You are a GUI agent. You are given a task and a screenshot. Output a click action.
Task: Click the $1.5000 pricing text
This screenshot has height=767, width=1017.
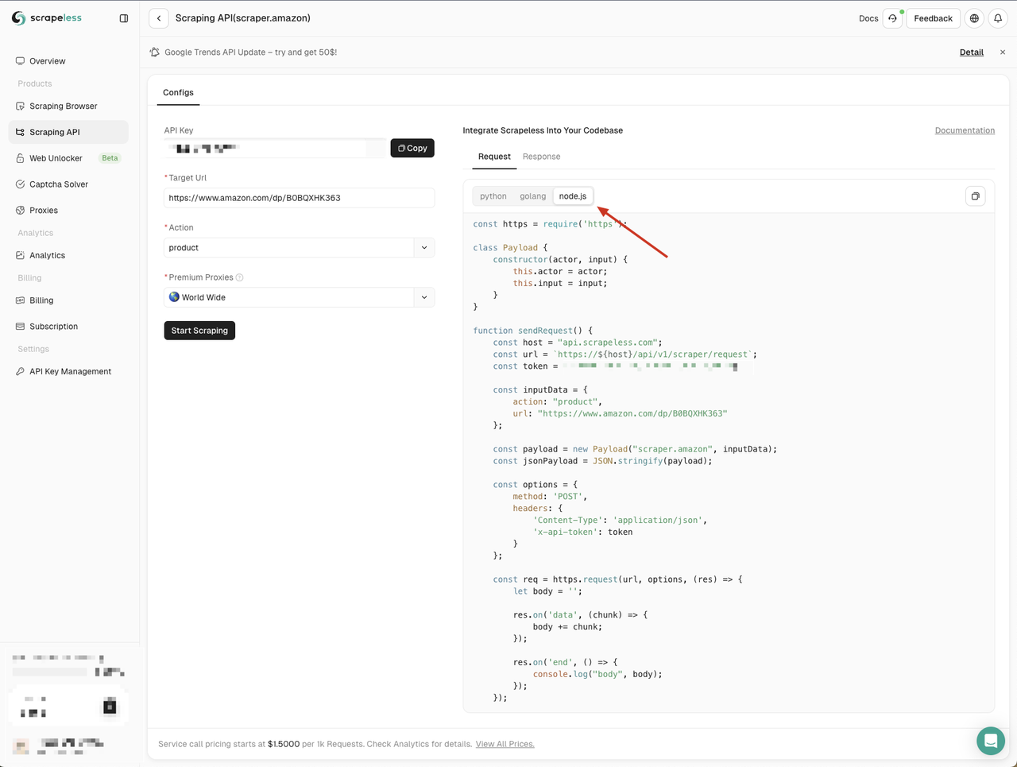tap(284, 745)
